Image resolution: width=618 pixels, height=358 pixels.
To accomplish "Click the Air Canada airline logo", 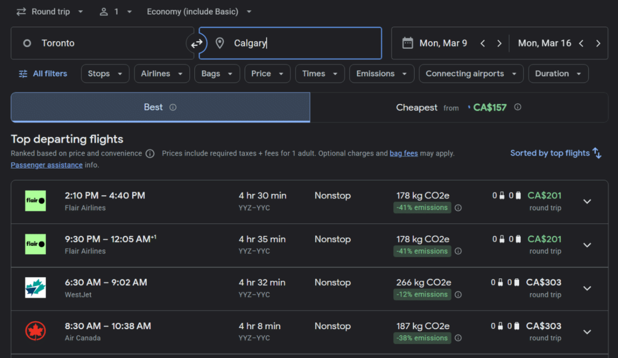I will tap(36, 331).
